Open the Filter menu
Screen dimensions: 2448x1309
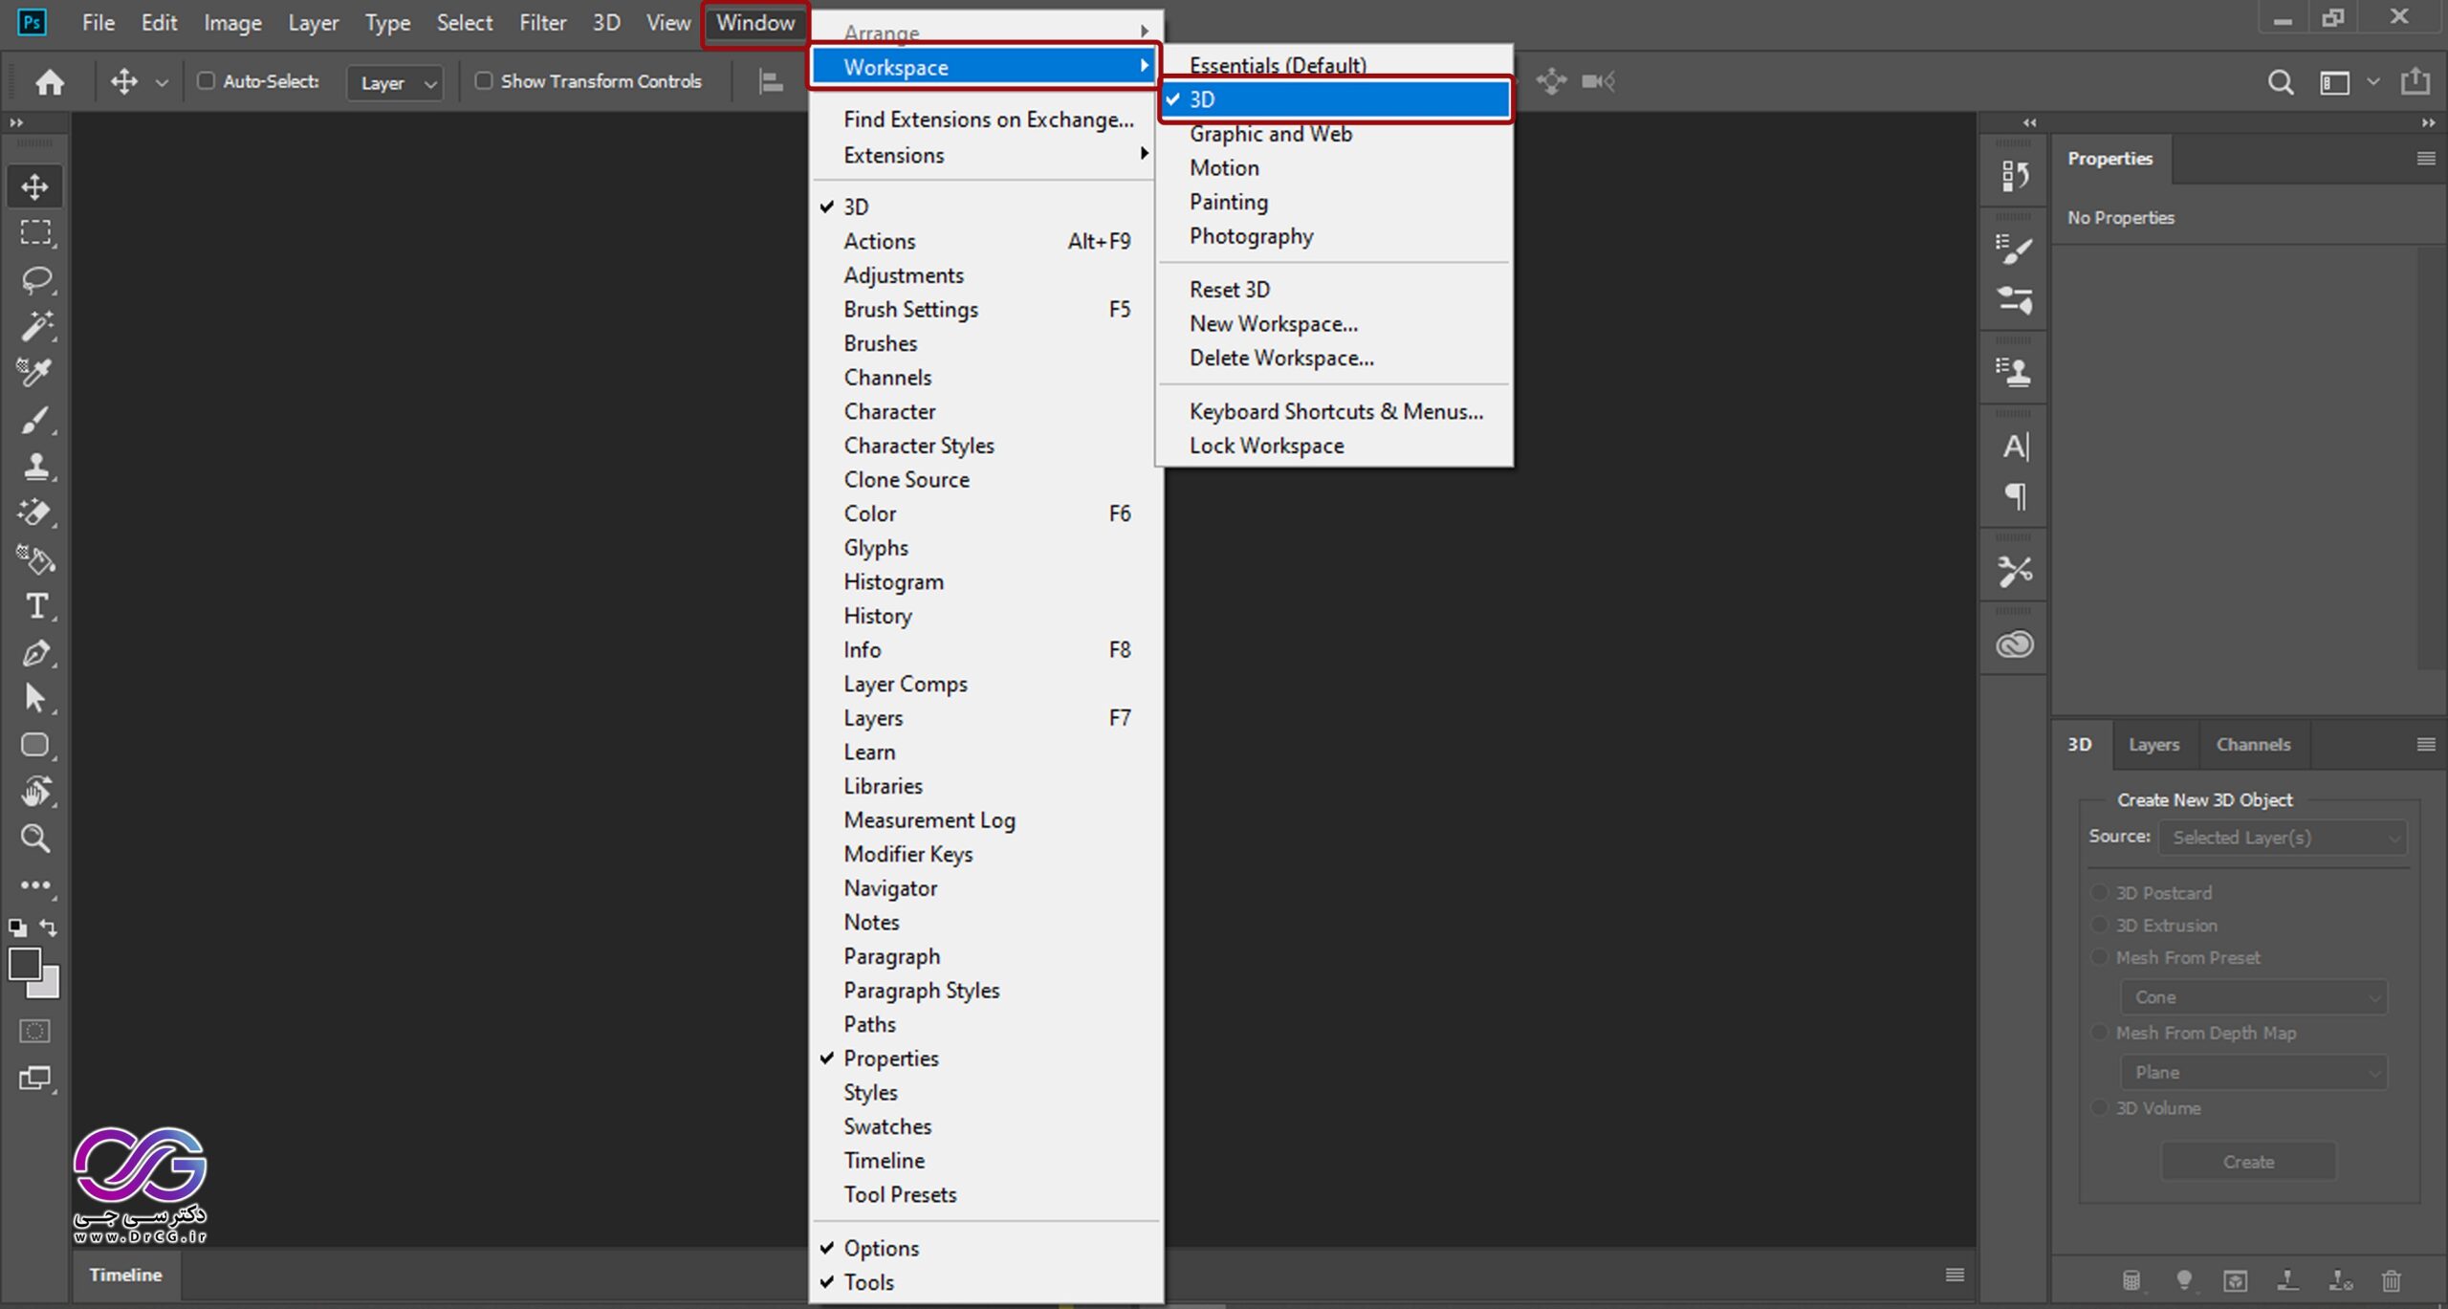point(542,23)
